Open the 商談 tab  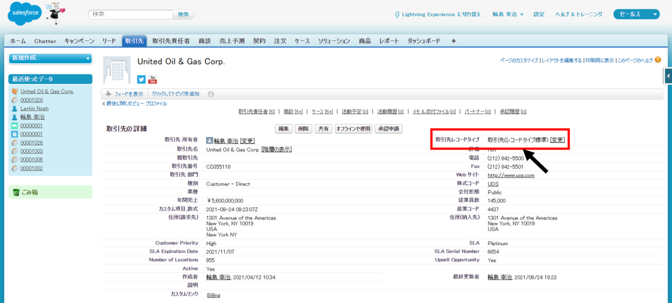(204, 41)
